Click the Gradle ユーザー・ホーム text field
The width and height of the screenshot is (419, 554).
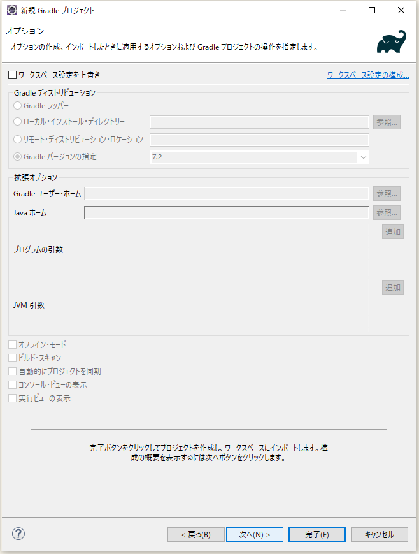(227, 194)
